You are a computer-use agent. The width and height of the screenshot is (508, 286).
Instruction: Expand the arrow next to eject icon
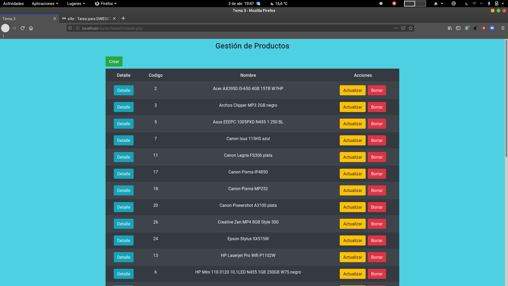pos(442,3)
